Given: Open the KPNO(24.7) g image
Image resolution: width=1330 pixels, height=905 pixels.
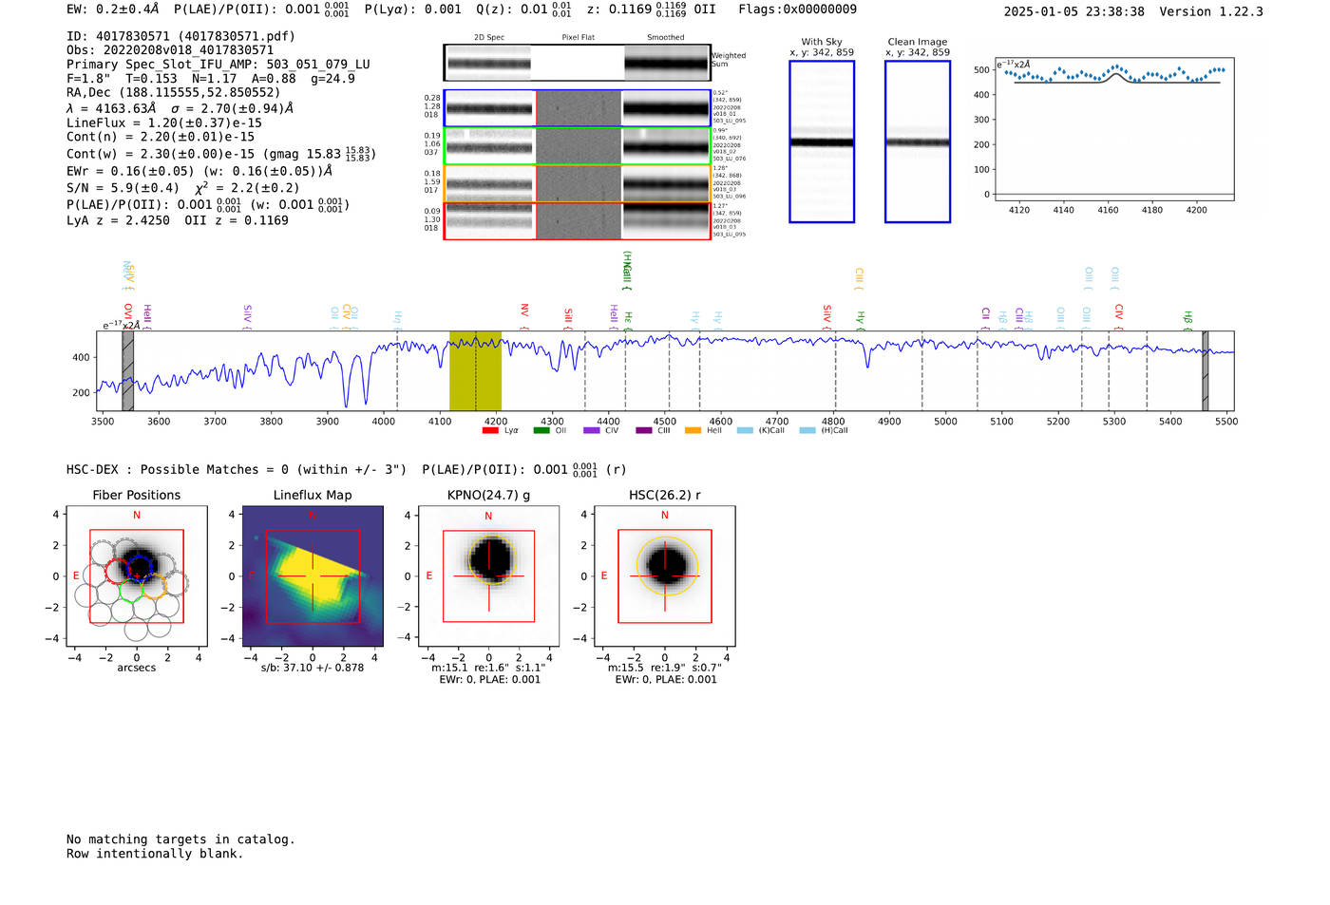Looking at the screenshot, I should pos(489,576).
